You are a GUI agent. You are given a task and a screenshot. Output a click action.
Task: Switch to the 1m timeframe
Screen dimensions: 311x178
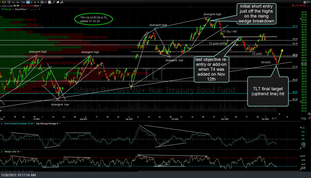tap(13, 2)
